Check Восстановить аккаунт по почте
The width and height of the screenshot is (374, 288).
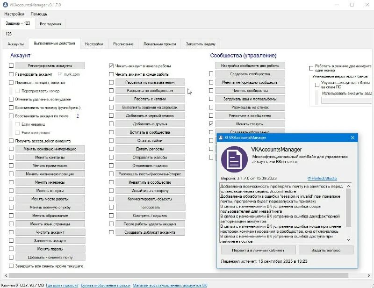point(11,116)
